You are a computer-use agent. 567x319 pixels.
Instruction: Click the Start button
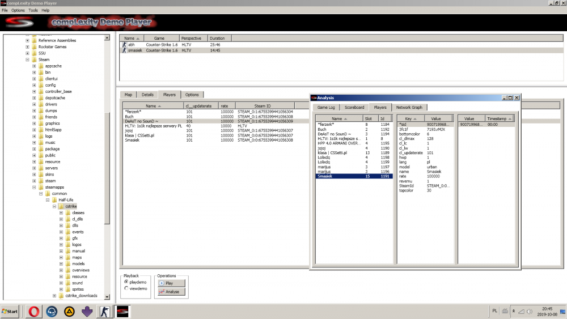[10, 312]
